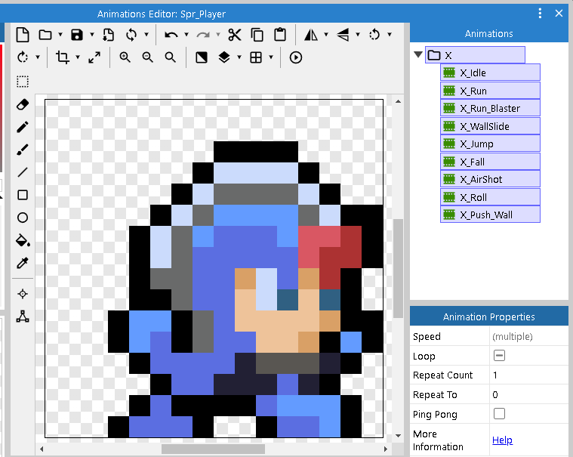Open dropdown arrow beside Layers icon
573x457 pixels.
pos(239,57)
